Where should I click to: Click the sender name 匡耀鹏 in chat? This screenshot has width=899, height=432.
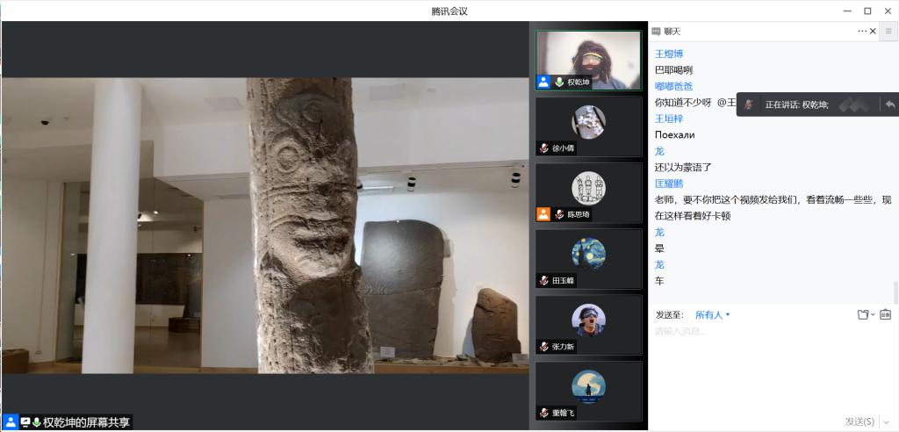click(x=669, y=184)
